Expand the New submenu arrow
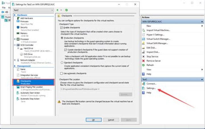Viewport: 205px width, 129px height. tap(202, 26)
